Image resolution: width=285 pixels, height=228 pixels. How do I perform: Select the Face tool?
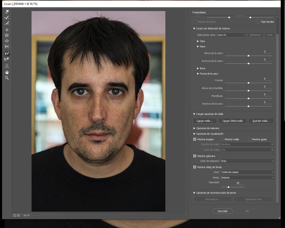tap(7, 66)
